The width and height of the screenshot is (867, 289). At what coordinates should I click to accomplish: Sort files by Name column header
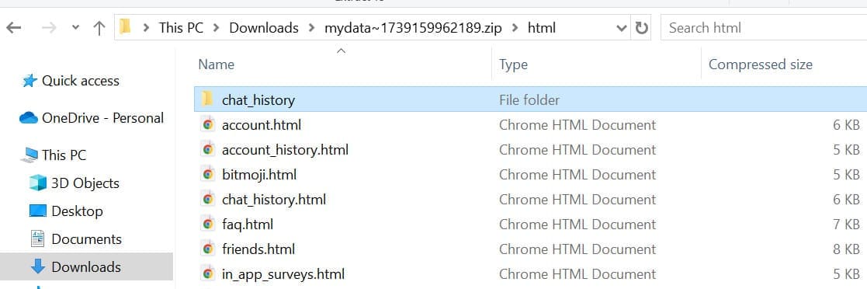click(217, 64)
